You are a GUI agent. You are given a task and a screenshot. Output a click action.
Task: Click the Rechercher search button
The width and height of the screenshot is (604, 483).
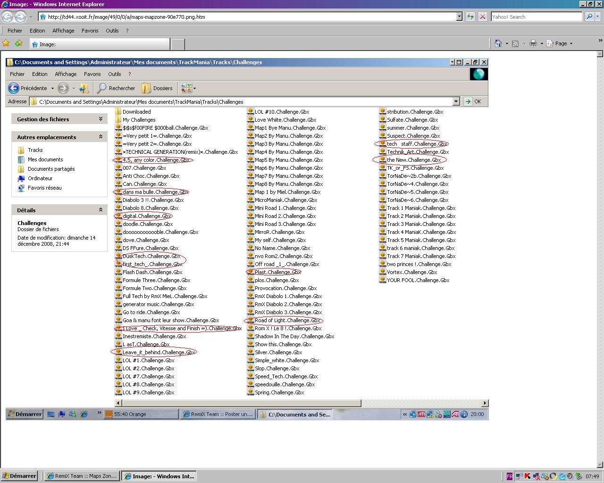click(x=116, y=88)
